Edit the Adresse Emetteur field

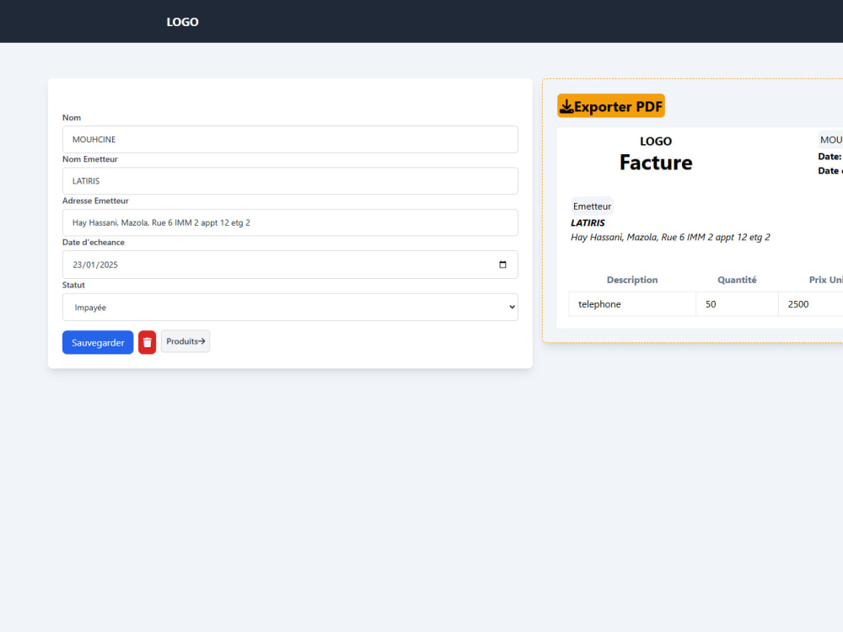(290, 222)
